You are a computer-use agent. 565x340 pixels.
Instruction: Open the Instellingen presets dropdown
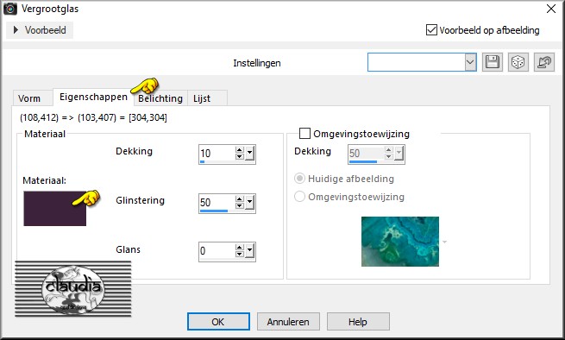coord(470,62)
